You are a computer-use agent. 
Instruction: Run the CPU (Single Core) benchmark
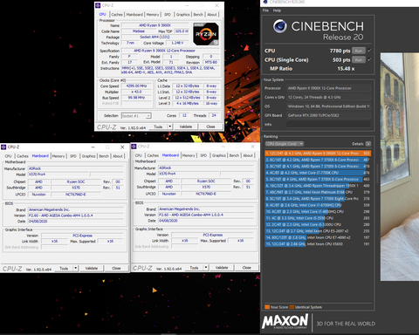[x=359, y=59]
